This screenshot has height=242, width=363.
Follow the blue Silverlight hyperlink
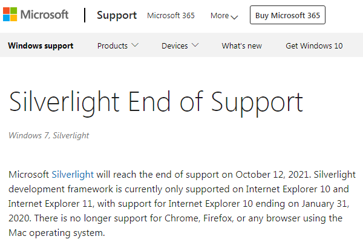tap(73, 175)
